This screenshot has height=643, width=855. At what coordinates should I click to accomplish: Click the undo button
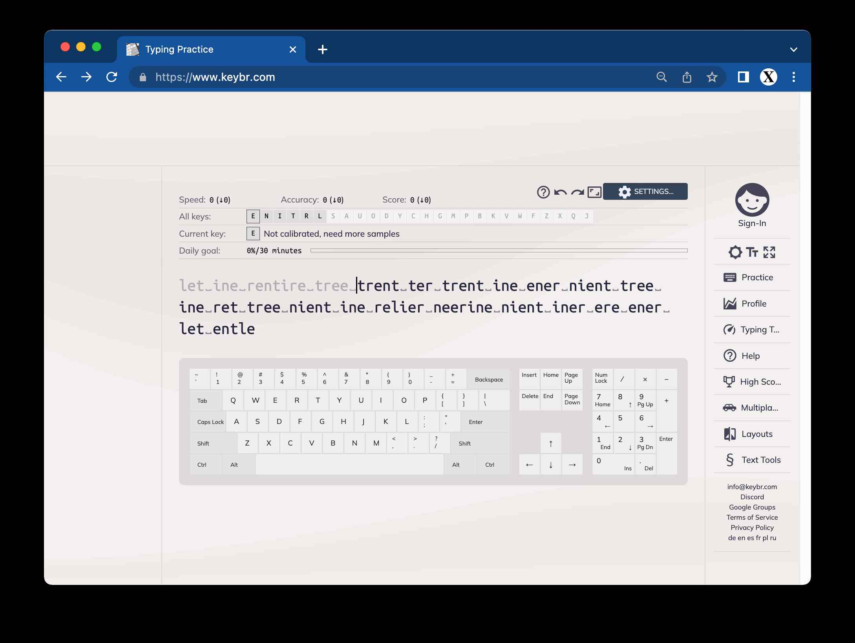point(561,192)
